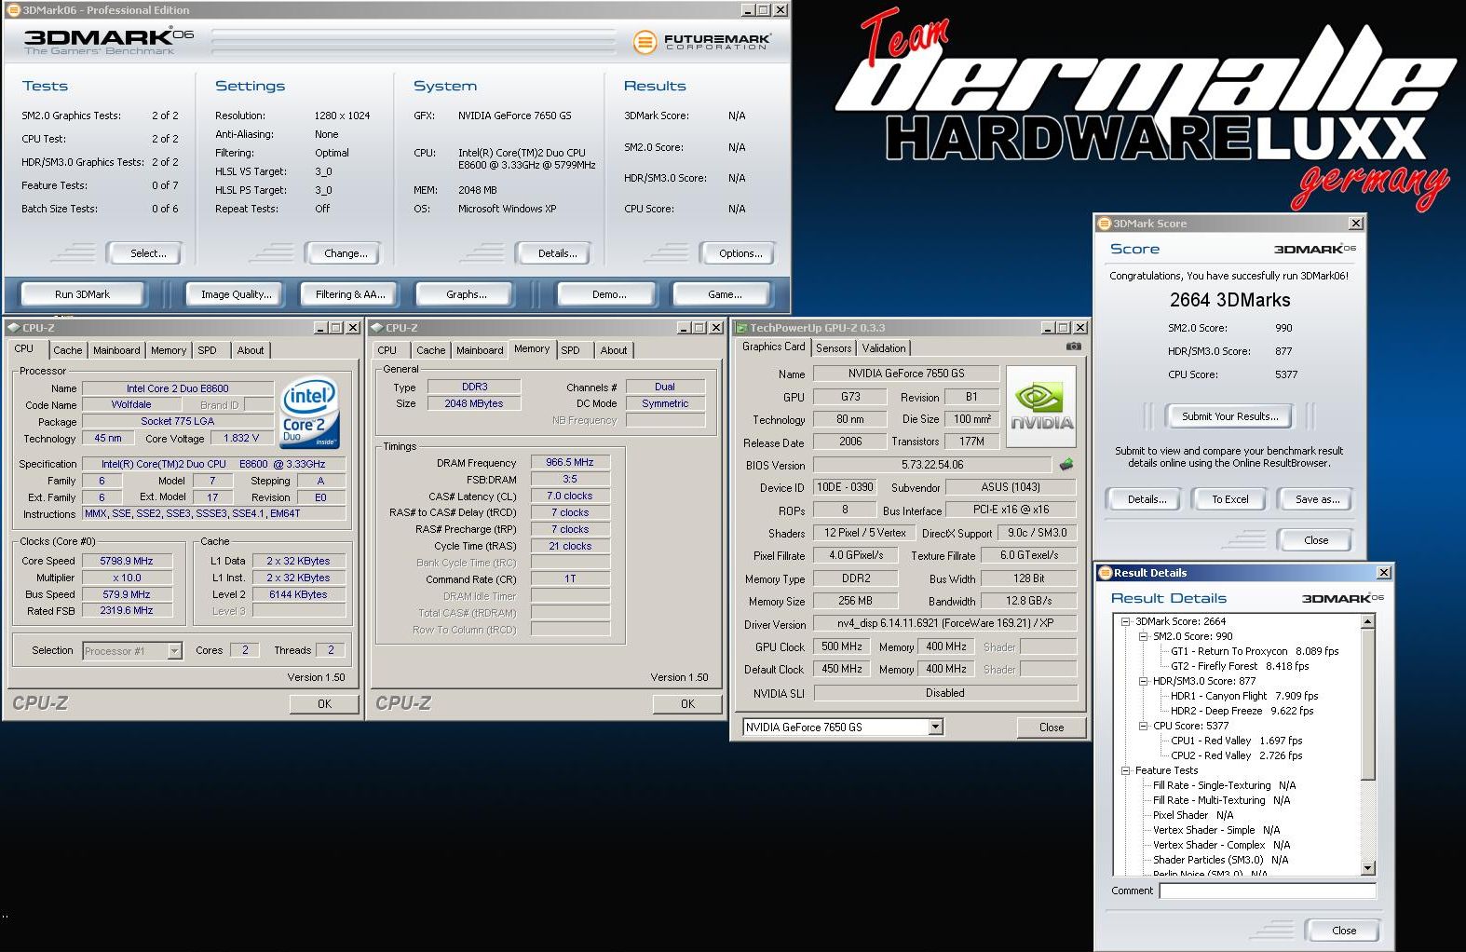Screen dimensions: 1466x952
Task: Open the Mainboard tab in the left CPU-Z
Action: (x=116, y=350)
